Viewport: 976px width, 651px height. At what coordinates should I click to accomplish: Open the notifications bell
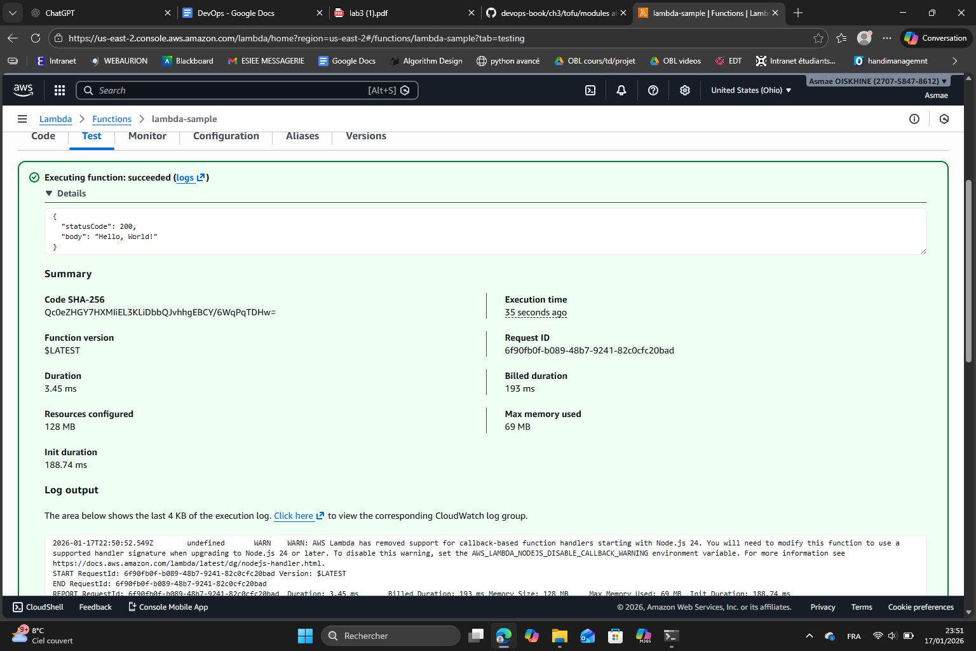click(x=621, y=90)
